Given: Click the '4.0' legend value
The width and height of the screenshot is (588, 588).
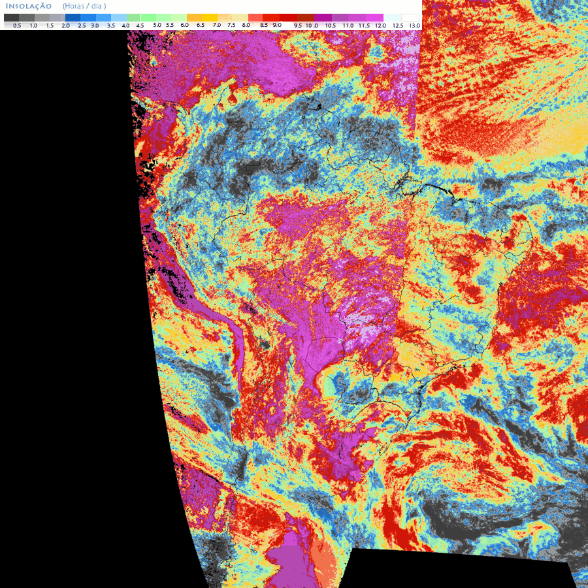Looking at the screenshot, I should 125,25.
